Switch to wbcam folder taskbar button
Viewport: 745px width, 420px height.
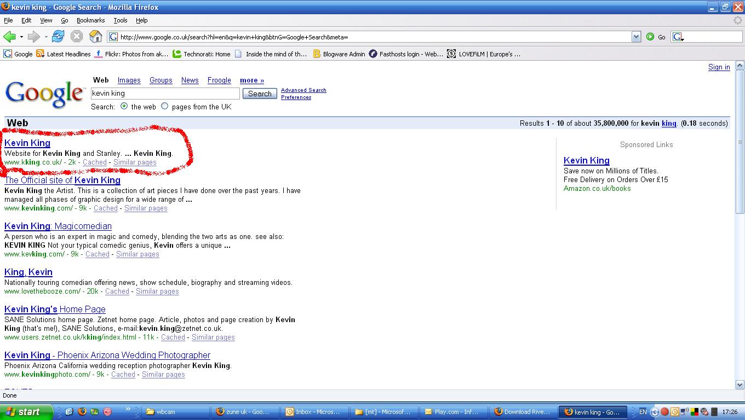pos(176,412)
